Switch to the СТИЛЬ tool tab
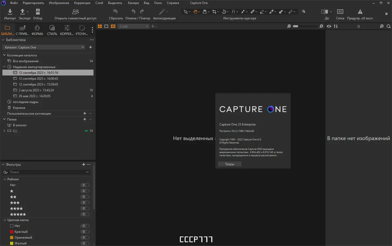Screen dimensions: 392x246 [x=52, y=30]
